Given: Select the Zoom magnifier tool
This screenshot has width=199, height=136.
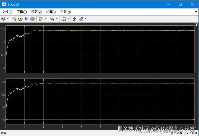Looking at the screenshot, I should tap(52, 19).
